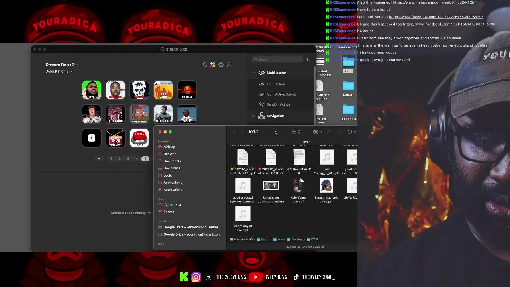This screenshot has height=287, width=510.
Task: Open the Stream Deck store icon
Action: point(213,65)
